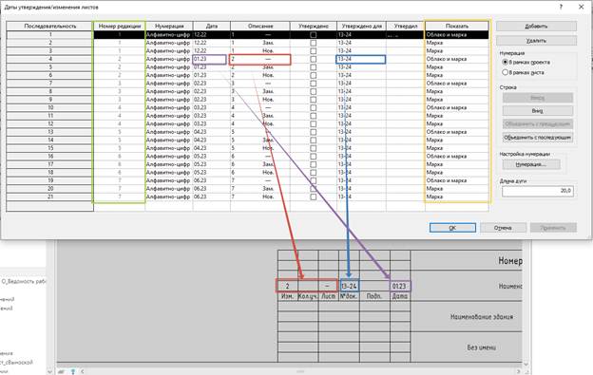Viewport: 593px width, 375px height.
Task: Click the Показать column header
Action: pos(457,26)
